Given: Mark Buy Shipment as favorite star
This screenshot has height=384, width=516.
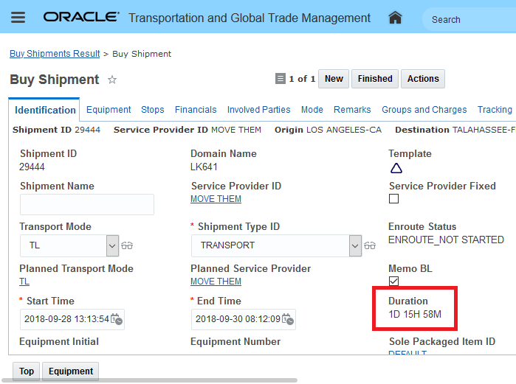Looking at the screenshot, I should (x=112, y=80).
